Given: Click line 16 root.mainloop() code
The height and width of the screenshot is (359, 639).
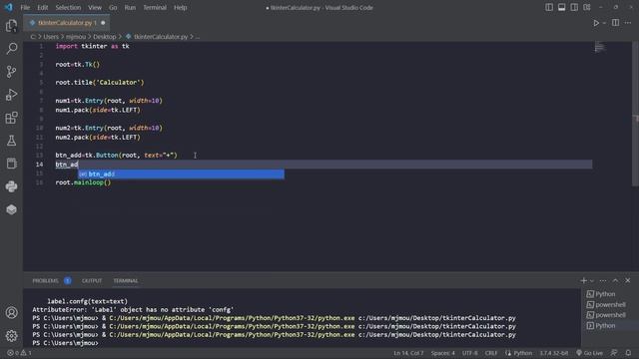Looking at the screenshot, I should tap(83, 182).
